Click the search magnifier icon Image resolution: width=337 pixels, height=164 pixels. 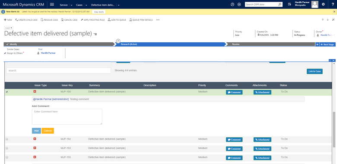280,4
